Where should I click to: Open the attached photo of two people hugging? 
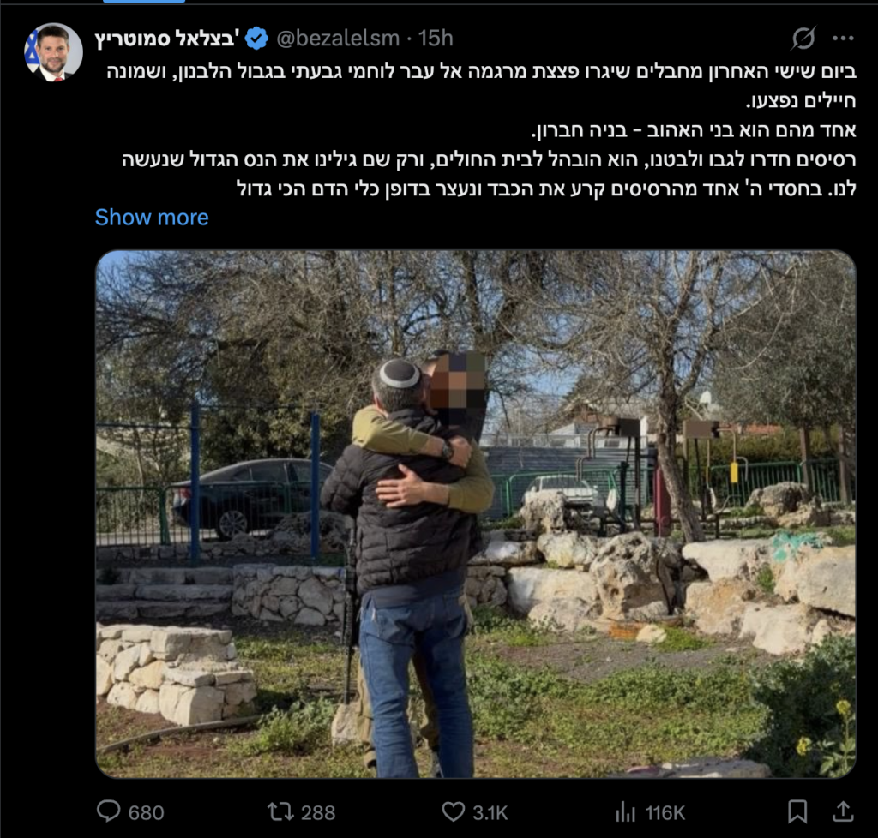coord(475,514)
